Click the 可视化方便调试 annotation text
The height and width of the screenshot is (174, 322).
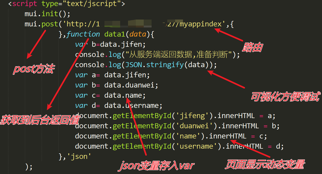pos(285,97)
